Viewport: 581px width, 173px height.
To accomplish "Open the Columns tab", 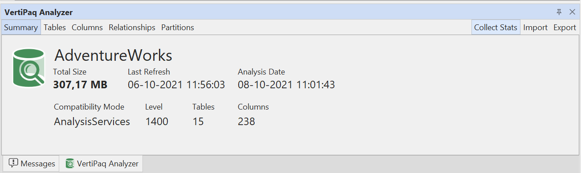I will point(87,28).
